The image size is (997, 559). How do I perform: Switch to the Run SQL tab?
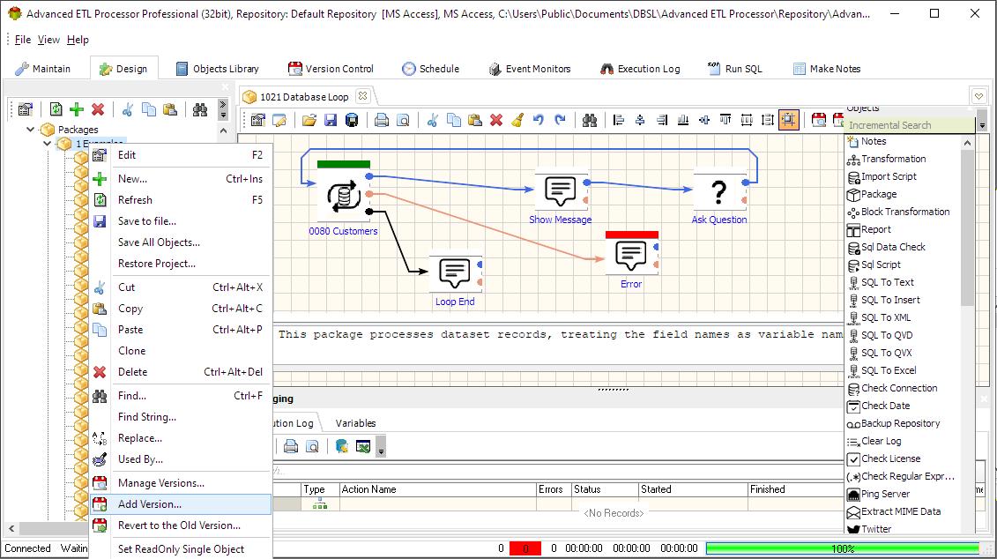[x=734, y=69]
